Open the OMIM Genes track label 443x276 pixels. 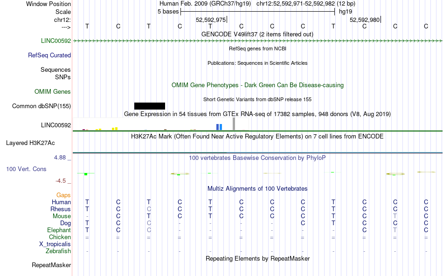pyautogui.click(x=53, y=91)
